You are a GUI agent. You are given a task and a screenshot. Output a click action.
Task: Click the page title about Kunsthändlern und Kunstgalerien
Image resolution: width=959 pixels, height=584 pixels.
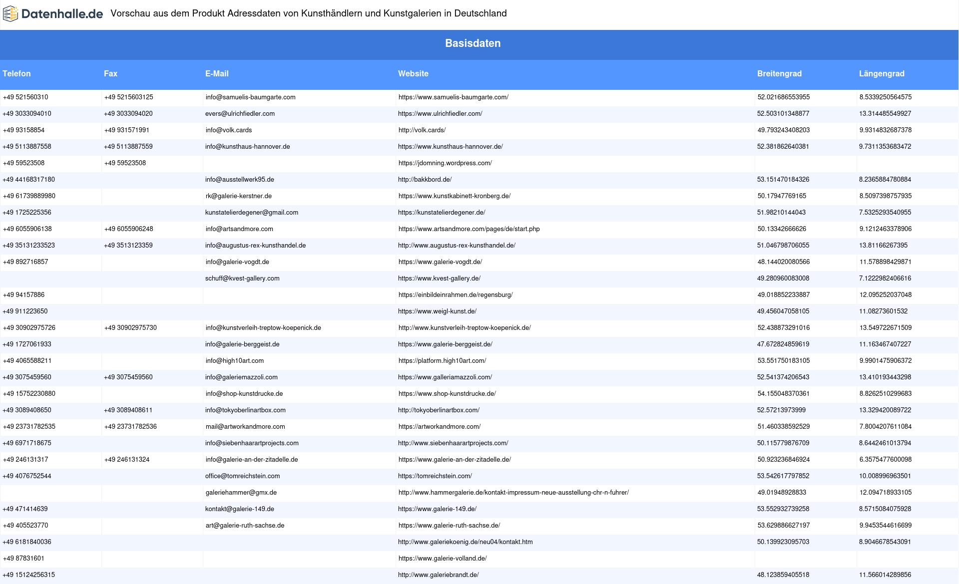click(x=309, y=13)
